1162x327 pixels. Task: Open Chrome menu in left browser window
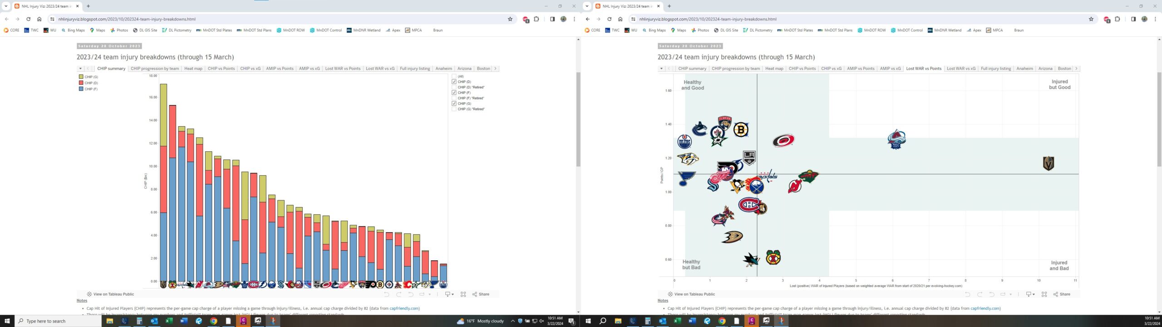574,19
